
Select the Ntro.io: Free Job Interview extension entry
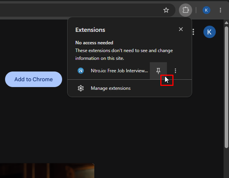click(119, 71)
